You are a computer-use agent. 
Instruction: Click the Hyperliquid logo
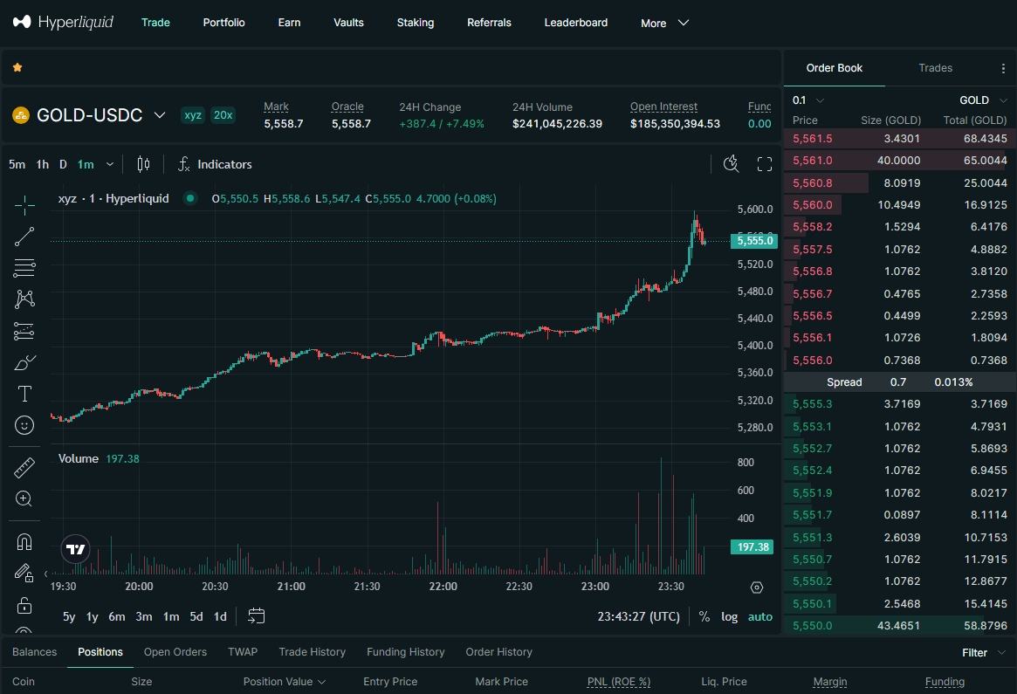coord(63,22)
